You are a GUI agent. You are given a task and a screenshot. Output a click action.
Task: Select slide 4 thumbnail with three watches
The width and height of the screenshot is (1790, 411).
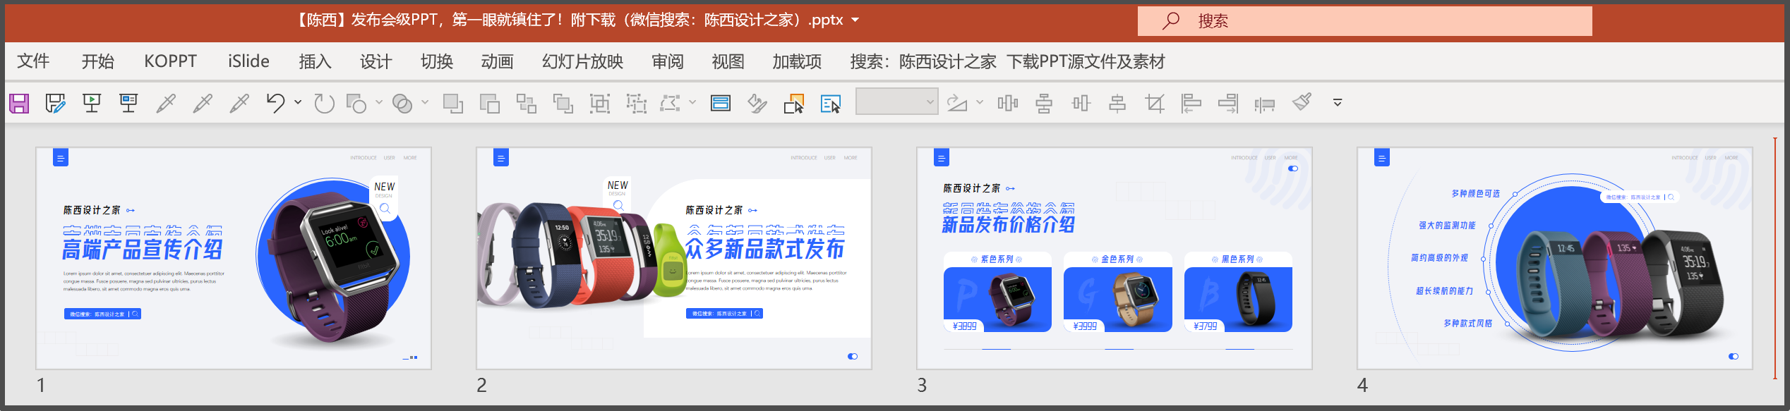[1555, 258]
